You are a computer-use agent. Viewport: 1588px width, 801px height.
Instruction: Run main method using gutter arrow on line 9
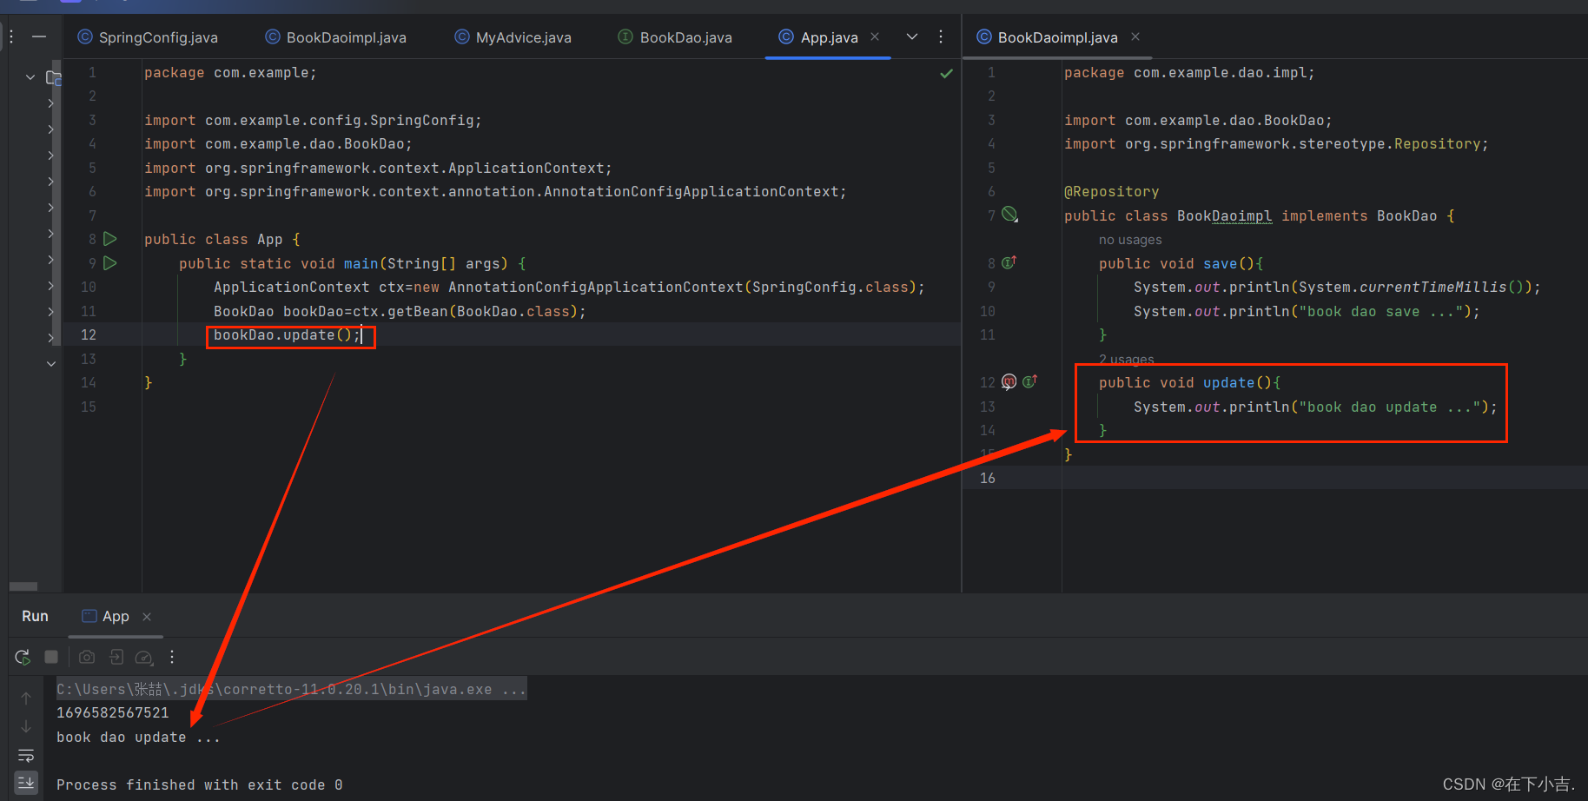(x=110, y=263)
